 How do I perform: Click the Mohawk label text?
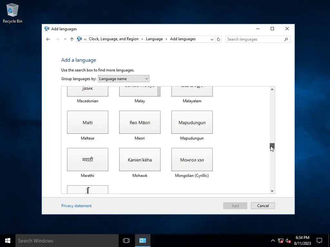(x=140, y=176)
